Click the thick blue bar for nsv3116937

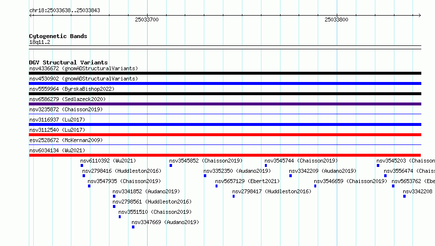click(225, 124)
